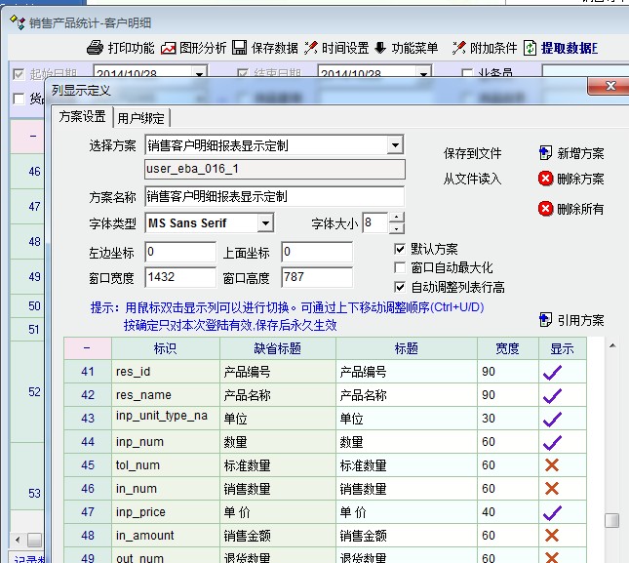Open 时间设置 time settings

[x=312, y=47]
